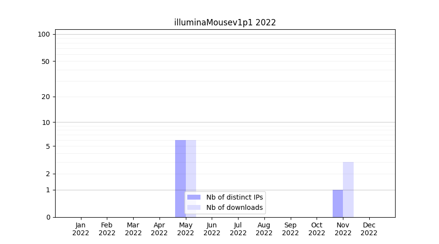
Task: Select the 'Nb of downloads' legend swatch
Action: click(x=194, y=207)
